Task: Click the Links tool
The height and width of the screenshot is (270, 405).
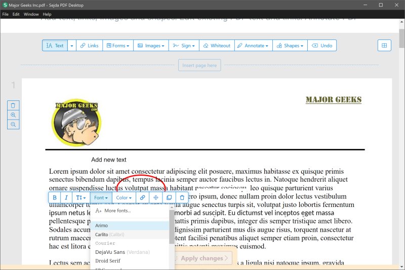Action: coord(90,45)
